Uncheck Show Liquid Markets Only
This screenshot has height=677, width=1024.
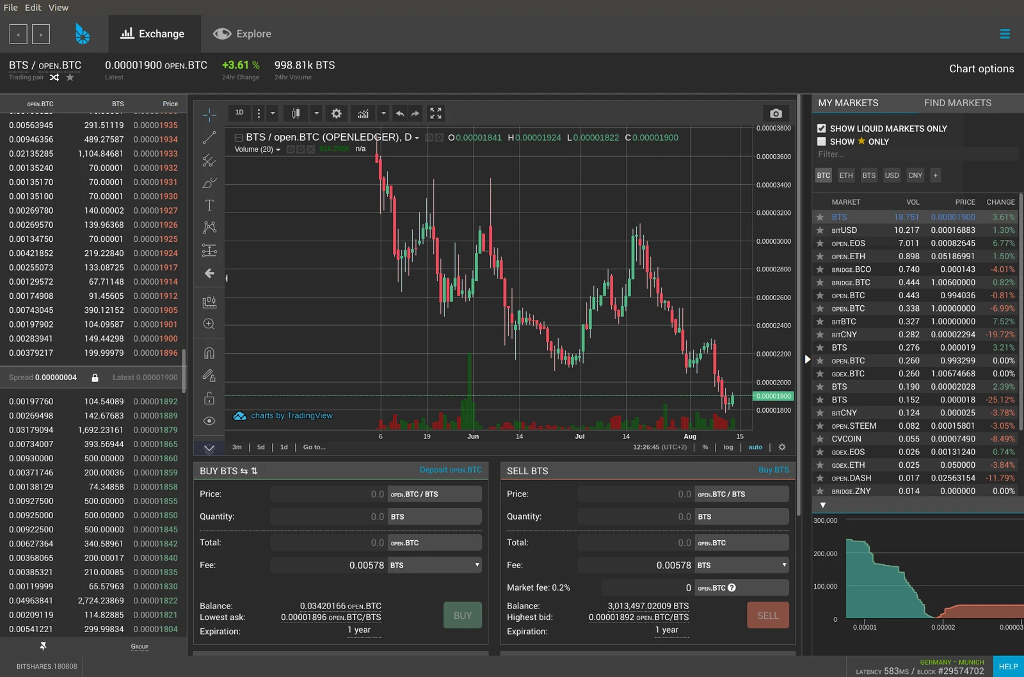point(822,129)
